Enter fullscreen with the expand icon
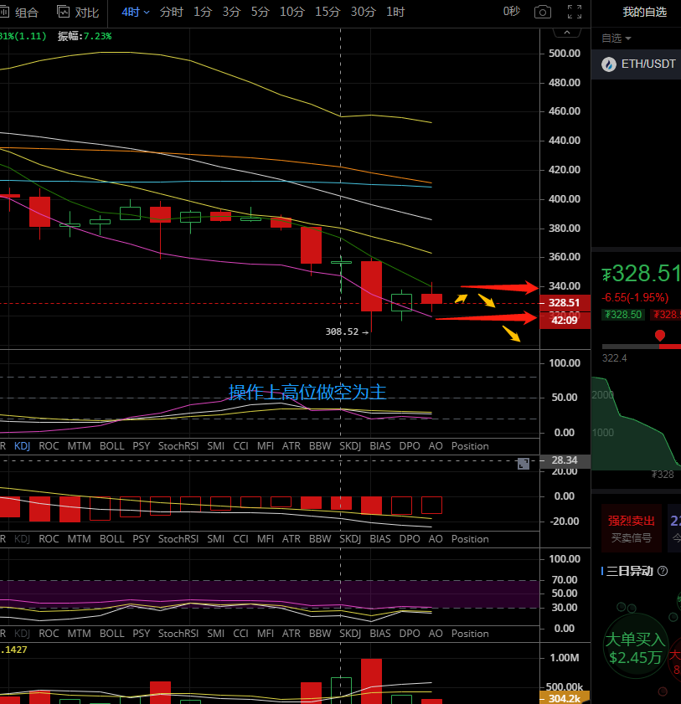The image size is (681, 704). (x=574, y=12)
